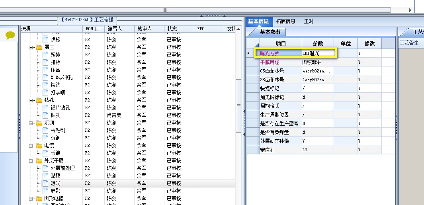The width and height of the screenshot is (424, 205).
Task: Select the 是否存在生产型号 row
Action: (321, 123)
